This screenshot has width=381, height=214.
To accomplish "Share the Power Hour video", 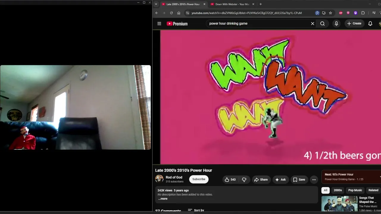I will coord(261,180).
